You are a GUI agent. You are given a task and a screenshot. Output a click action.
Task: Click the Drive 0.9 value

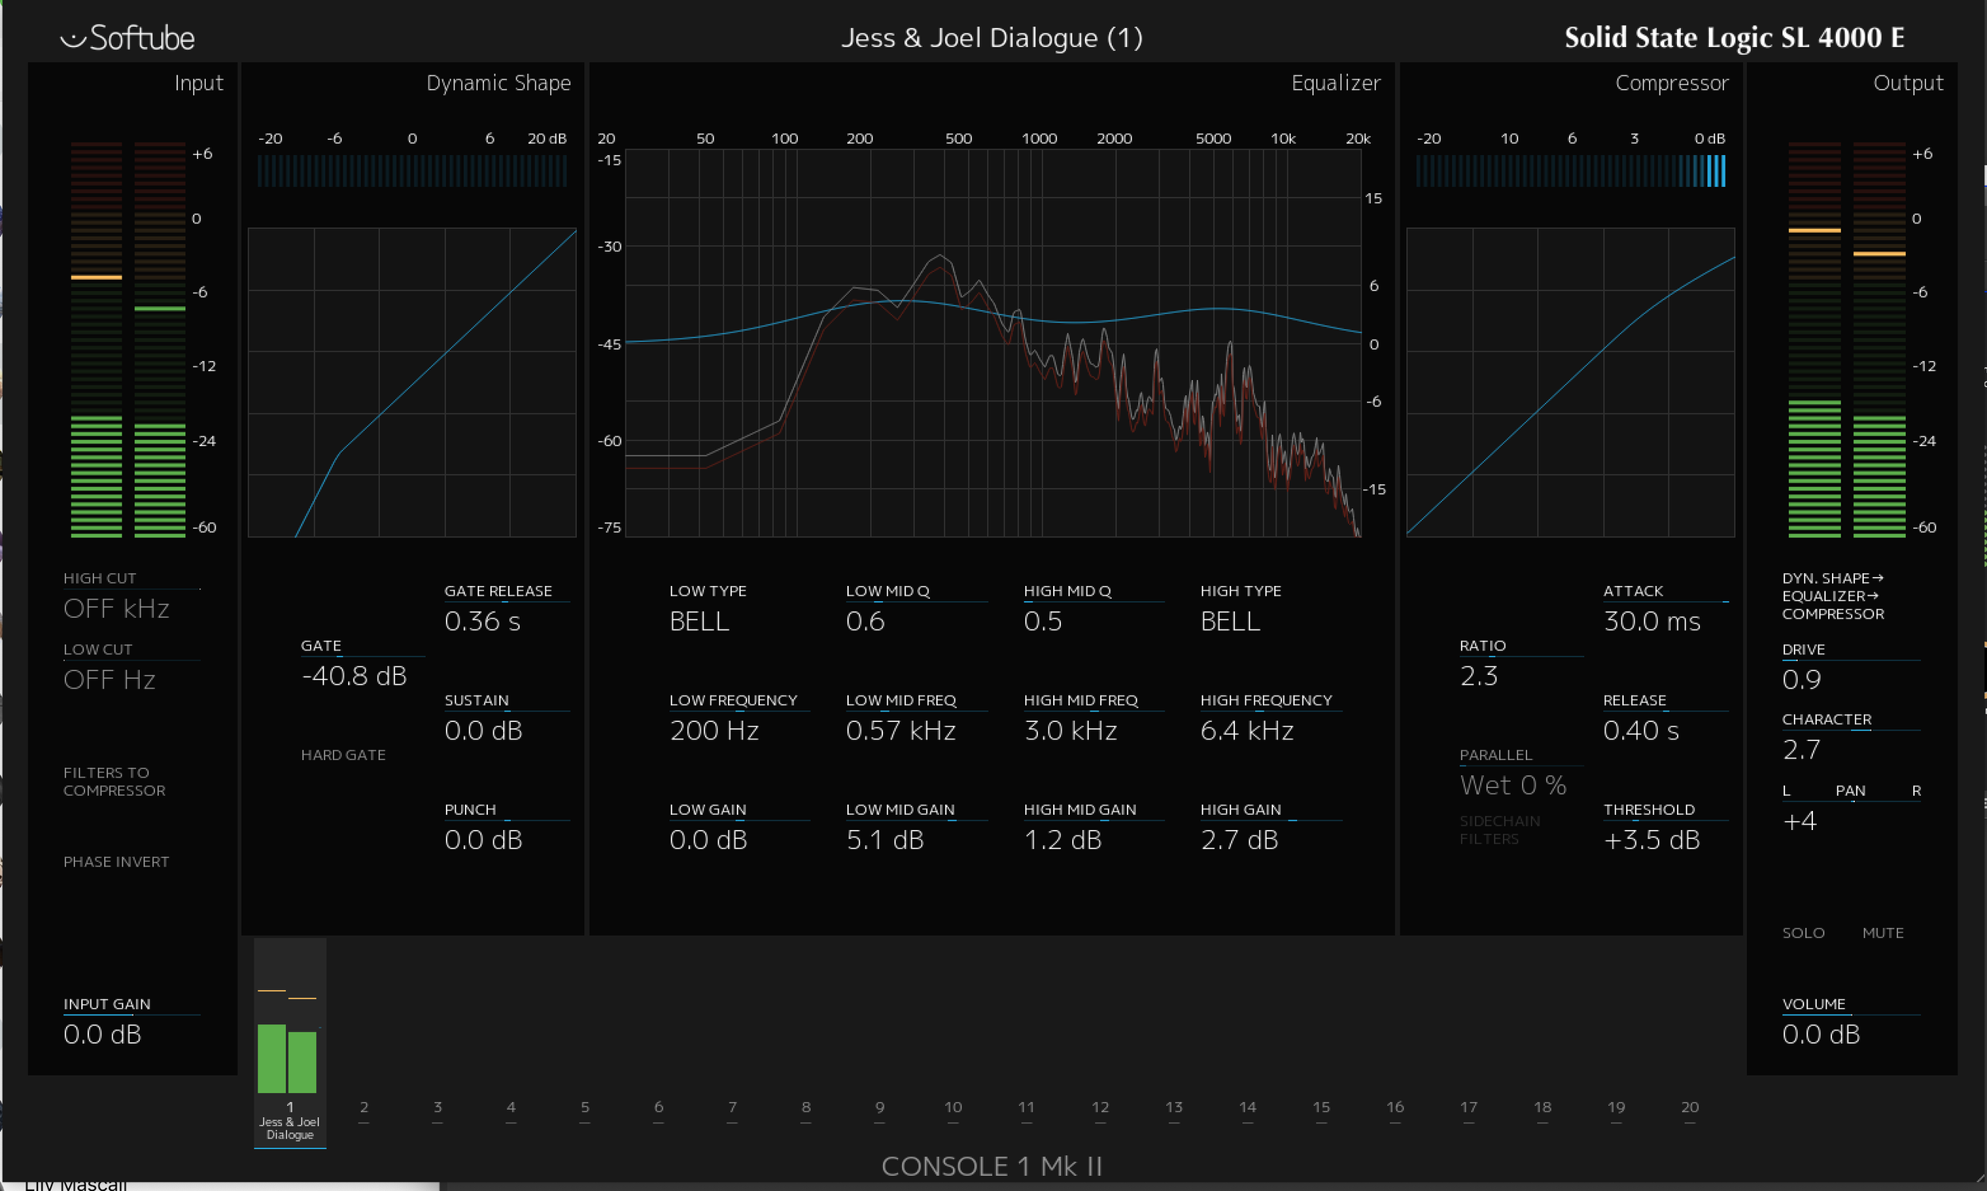coord(1802,680)
